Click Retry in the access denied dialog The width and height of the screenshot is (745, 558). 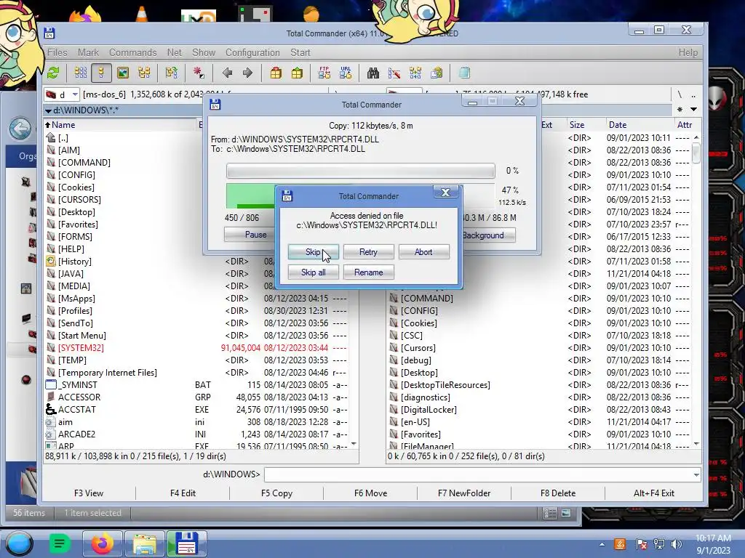[368, 252]
